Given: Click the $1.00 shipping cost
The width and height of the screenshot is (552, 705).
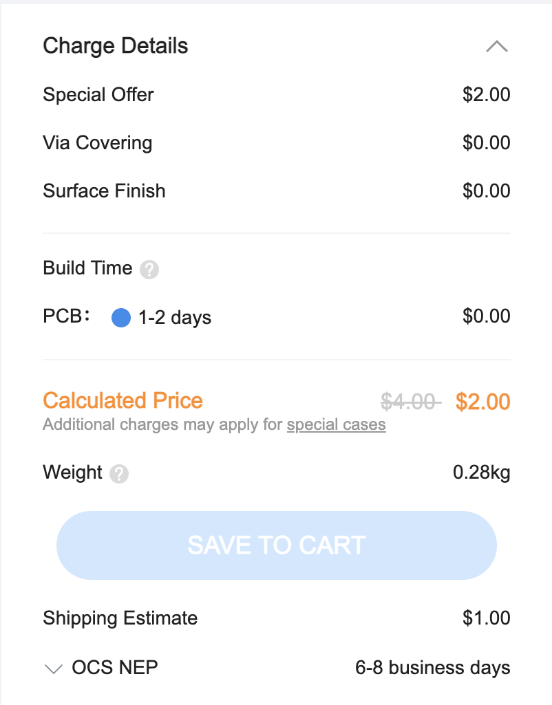Looking at the screenshot, I should (x=487, y=618).
